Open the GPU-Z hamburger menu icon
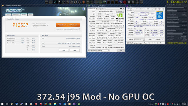 [124, 9]
